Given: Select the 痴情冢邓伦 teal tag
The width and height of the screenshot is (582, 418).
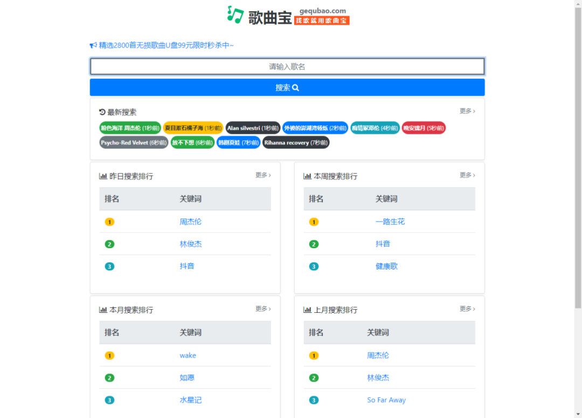Looking at the screenshot, I should click(x=375, y=128).
